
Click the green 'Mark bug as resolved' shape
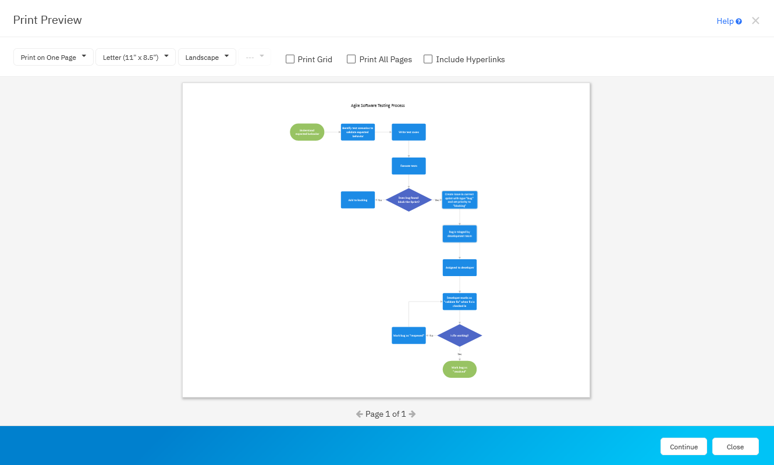point(460,369)
